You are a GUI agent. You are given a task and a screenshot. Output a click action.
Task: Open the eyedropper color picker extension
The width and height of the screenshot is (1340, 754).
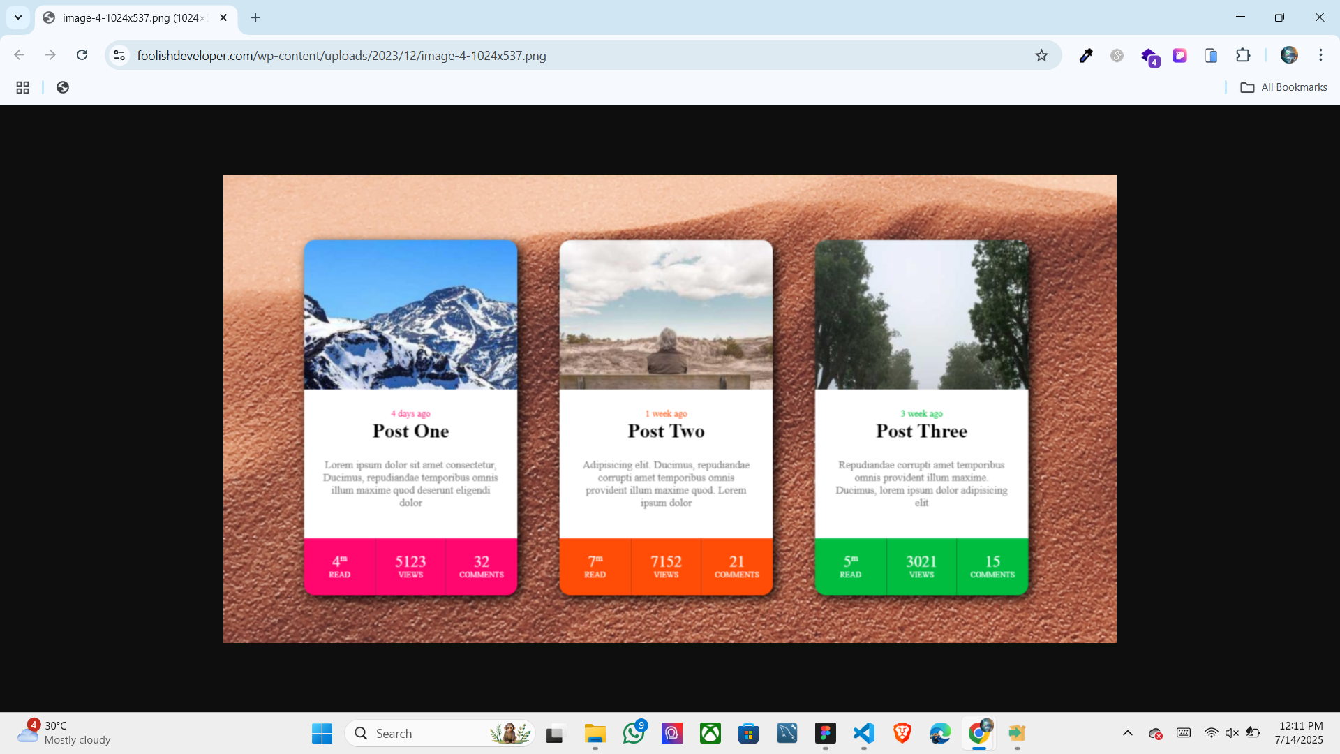(x=1085, y=55)
